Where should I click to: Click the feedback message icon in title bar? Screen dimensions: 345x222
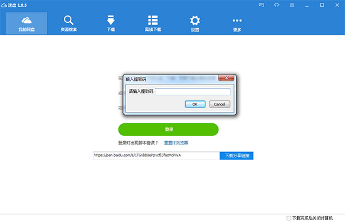[262, 5]
